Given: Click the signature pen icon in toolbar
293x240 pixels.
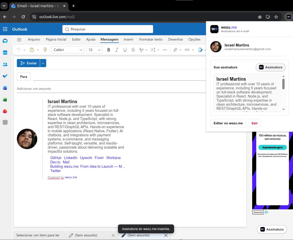Looking at the screenshot, I should tap(201, 50).
